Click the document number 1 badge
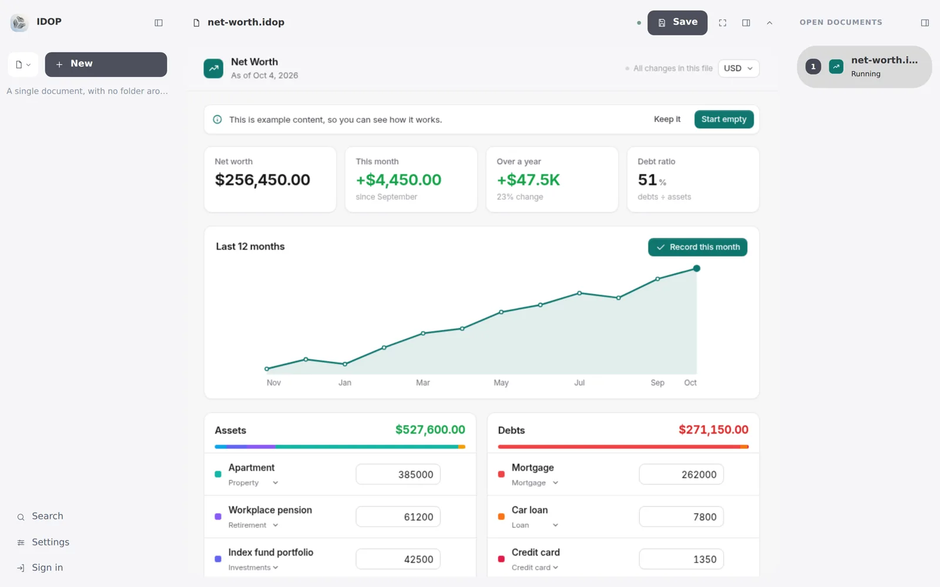This screenshot has height=587, width=940. [813, 67]
